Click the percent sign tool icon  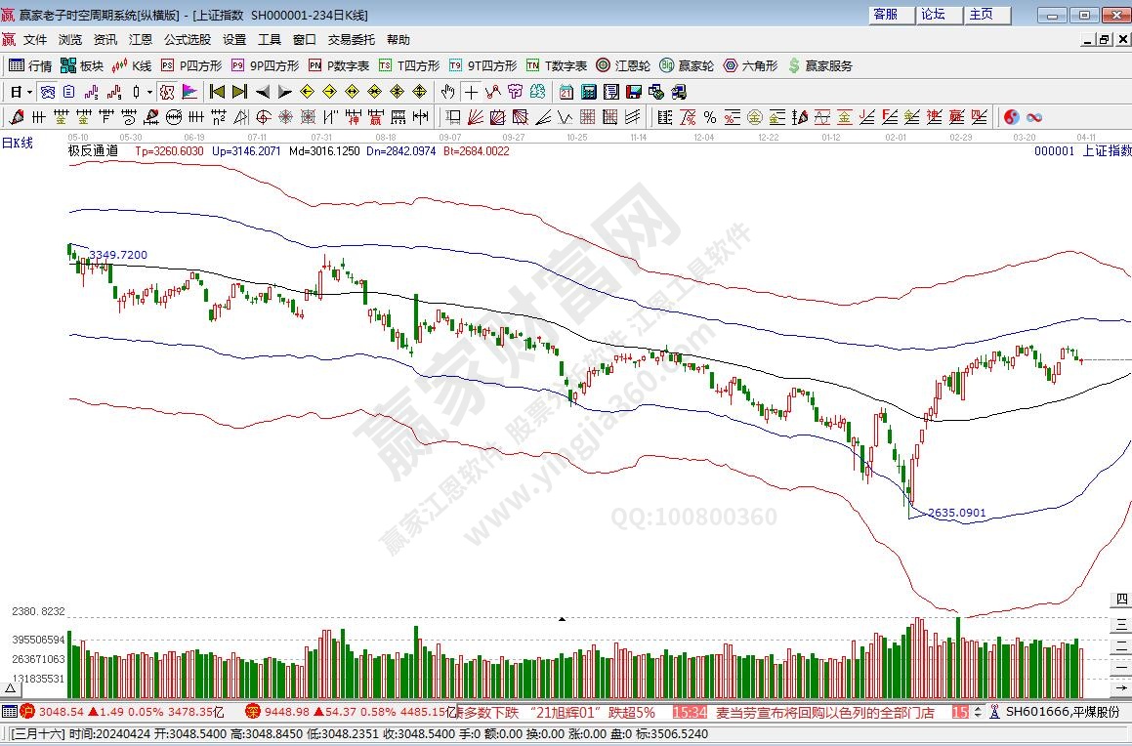tap(710, 117)
